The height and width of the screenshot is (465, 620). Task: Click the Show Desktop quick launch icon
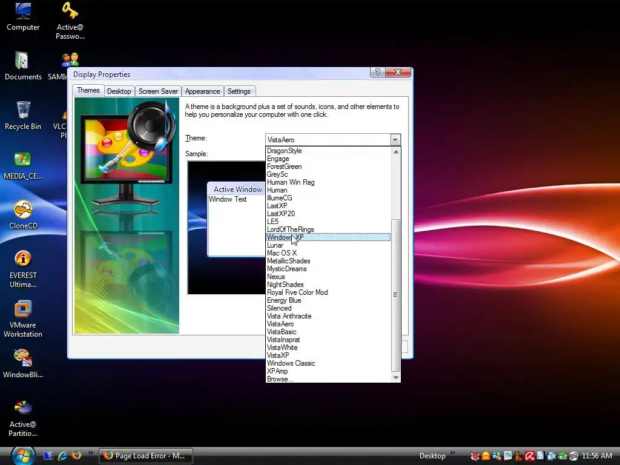point(48,455)
